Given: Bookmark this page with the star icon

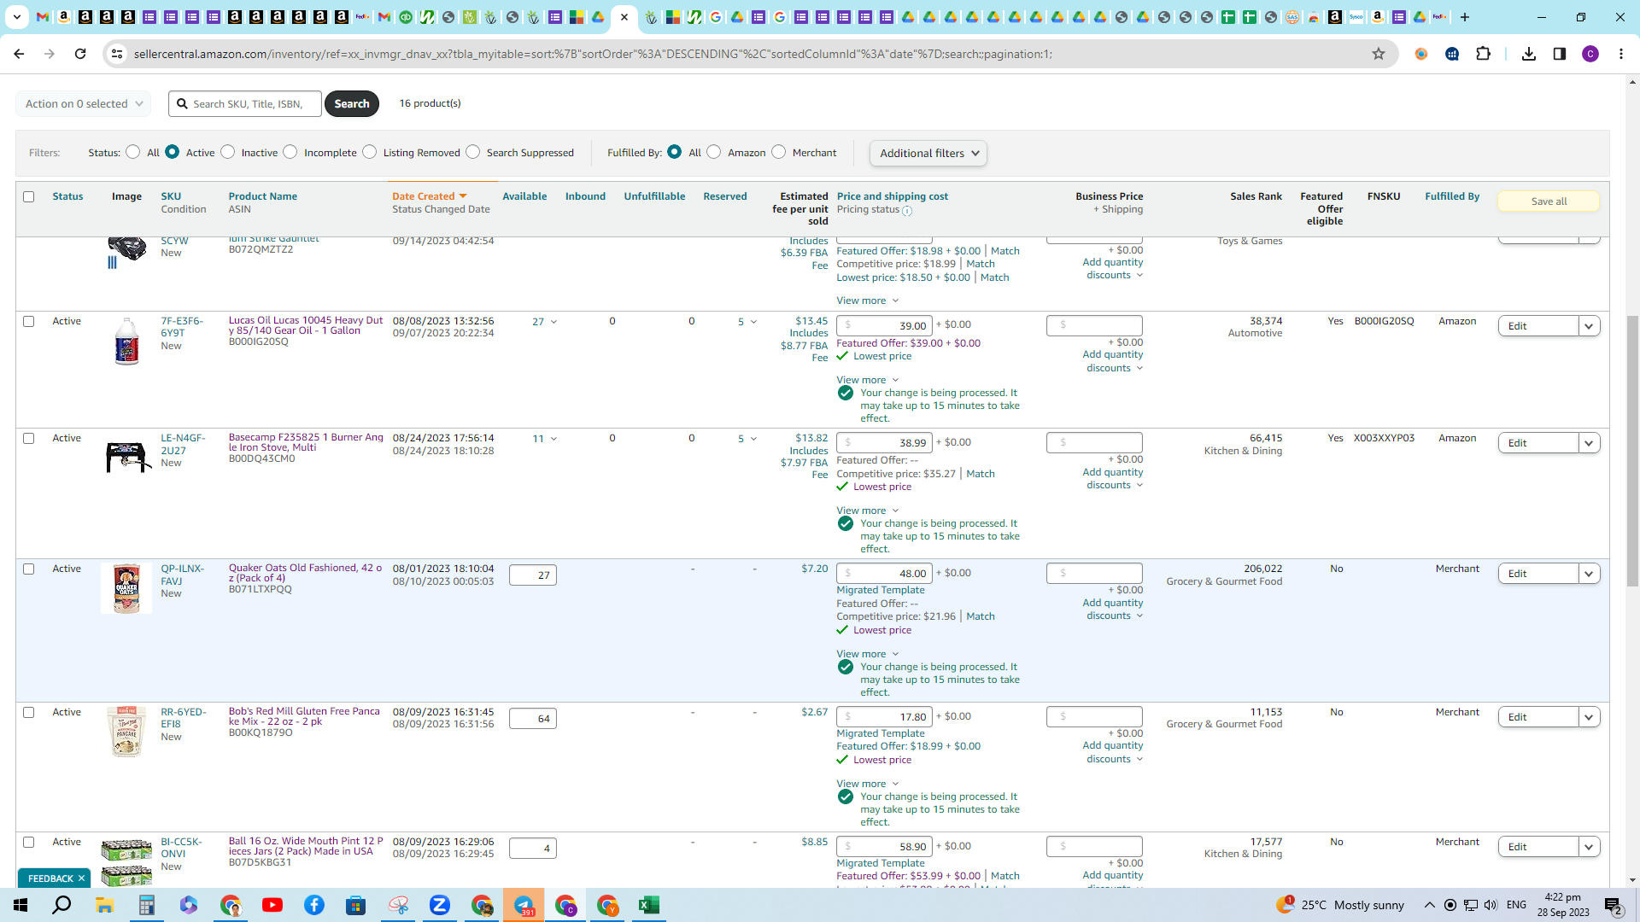Looking at the screenshot, I should (1379, 54).
